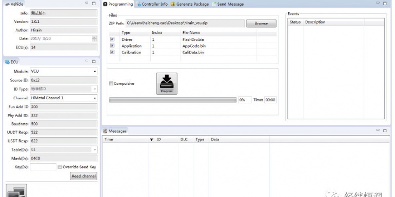Click the Vehicle Author field with Hirain
Screen dimensions: 395x197
64,30
